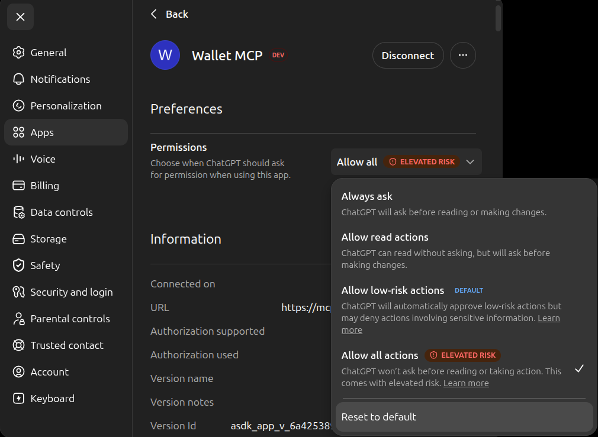The image size is (598, 437).
Task: Select the Apps settings tab
Action: click(66, 132)
